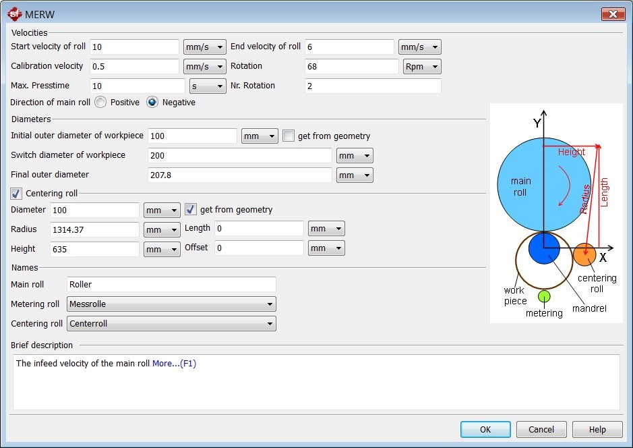Viewport: 633px width, 448px height.
Task: Open Centering roll Centerroll name dropdown
Action: point(171,324)
